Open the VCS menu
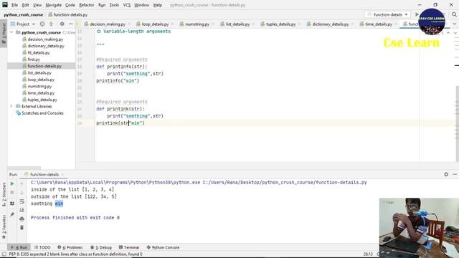The width and height of the screenshot is (459, 258). click(x=127, y=5)
